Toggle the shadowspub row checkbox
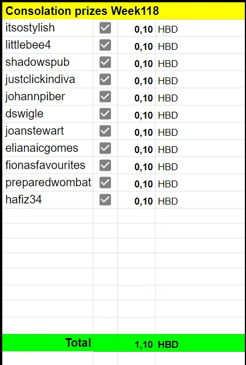Viewport: 246px width, 365px height. click(x=105, y=62)
